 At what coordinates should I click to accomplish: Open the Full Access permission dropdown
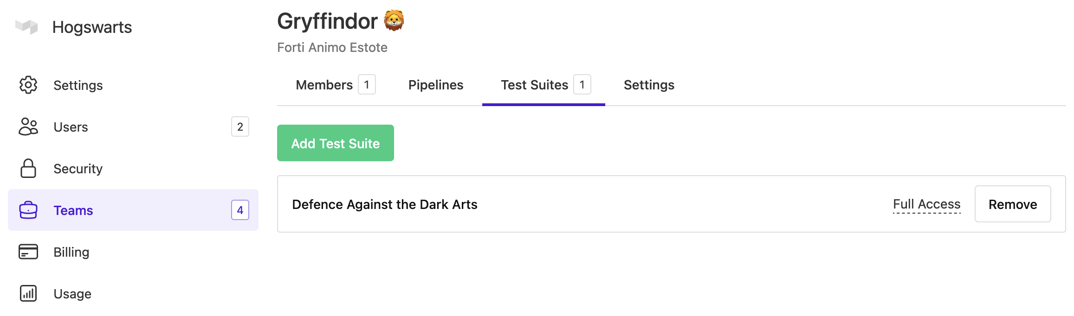click(x=926, y=204)
